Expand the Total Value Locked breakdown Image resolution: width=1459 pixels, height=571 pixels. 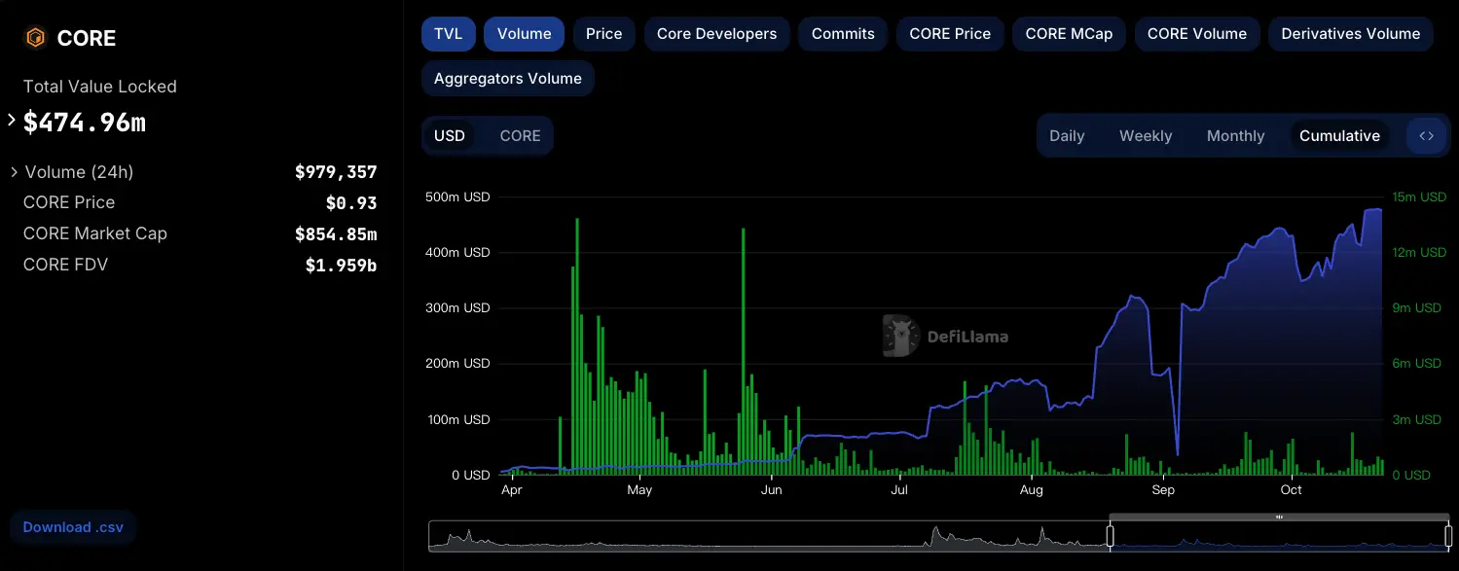pos(12,121)
